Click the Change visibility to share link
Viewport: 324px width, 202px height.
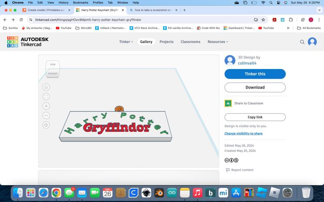pos(243,133)
